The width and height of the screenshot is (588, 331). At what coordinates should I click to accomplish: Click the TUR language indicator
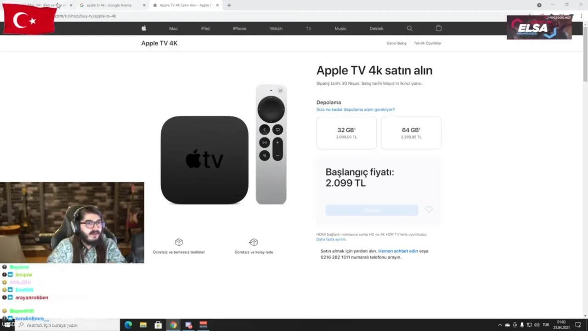[x=546, y=325]
